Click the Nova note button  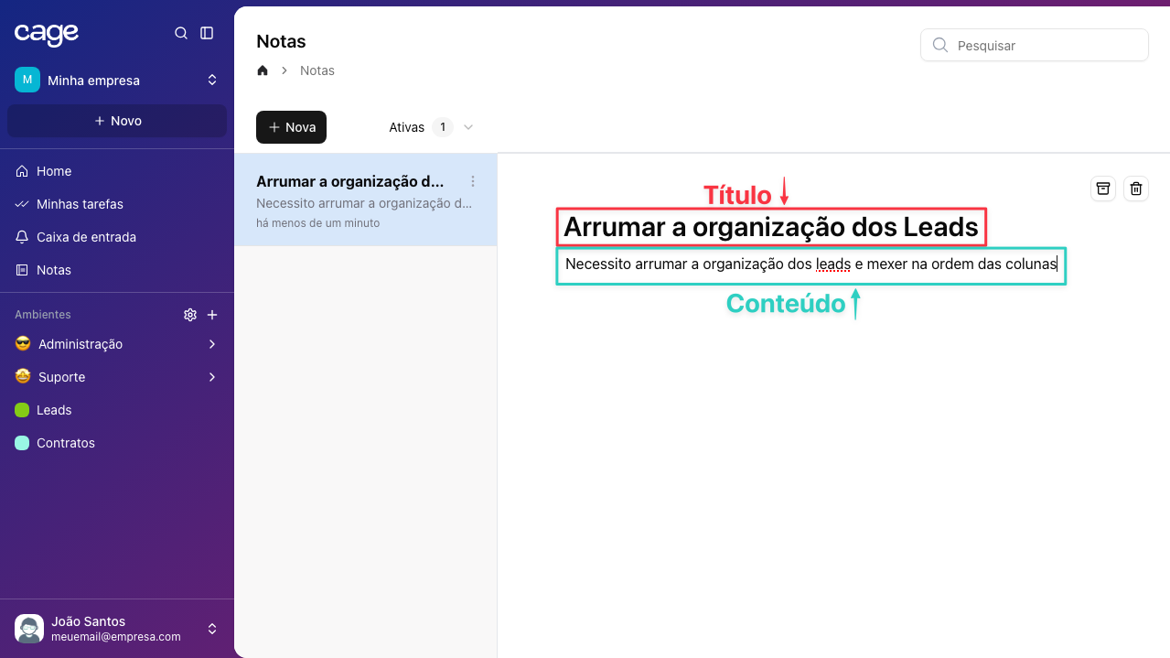[291, 127]
